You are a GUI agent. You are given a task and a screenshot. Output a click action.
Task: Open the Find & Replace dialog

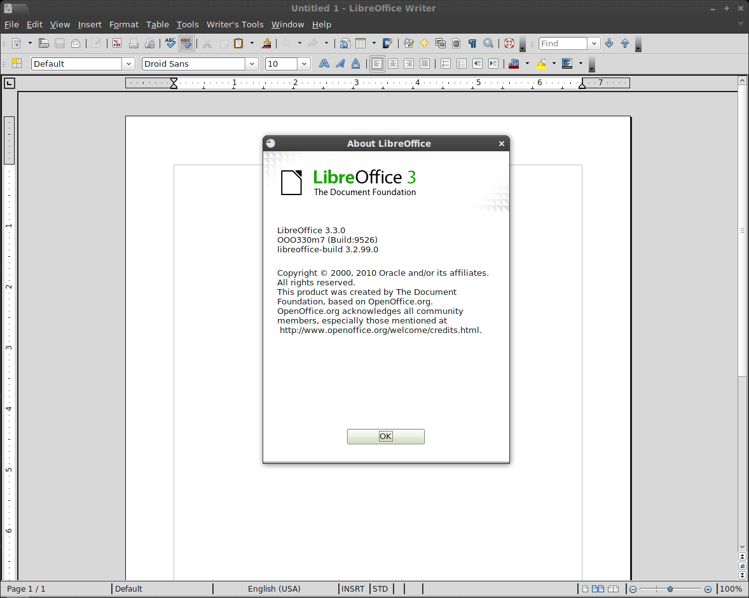pyautogui.click(x=408, y=43)
